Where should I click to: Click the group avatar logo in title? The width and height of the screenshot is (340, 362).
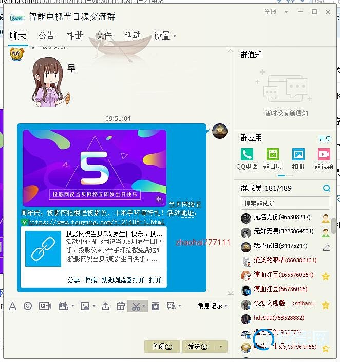pyautogui.click(x=17, y=17)
